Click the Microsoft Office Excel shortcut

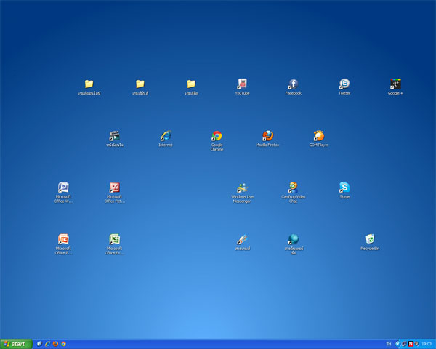[114, 239]
